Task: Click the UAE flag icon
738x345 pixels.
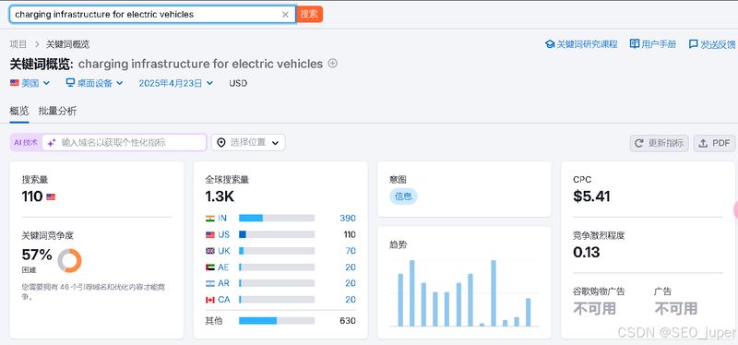Action: 210,268
